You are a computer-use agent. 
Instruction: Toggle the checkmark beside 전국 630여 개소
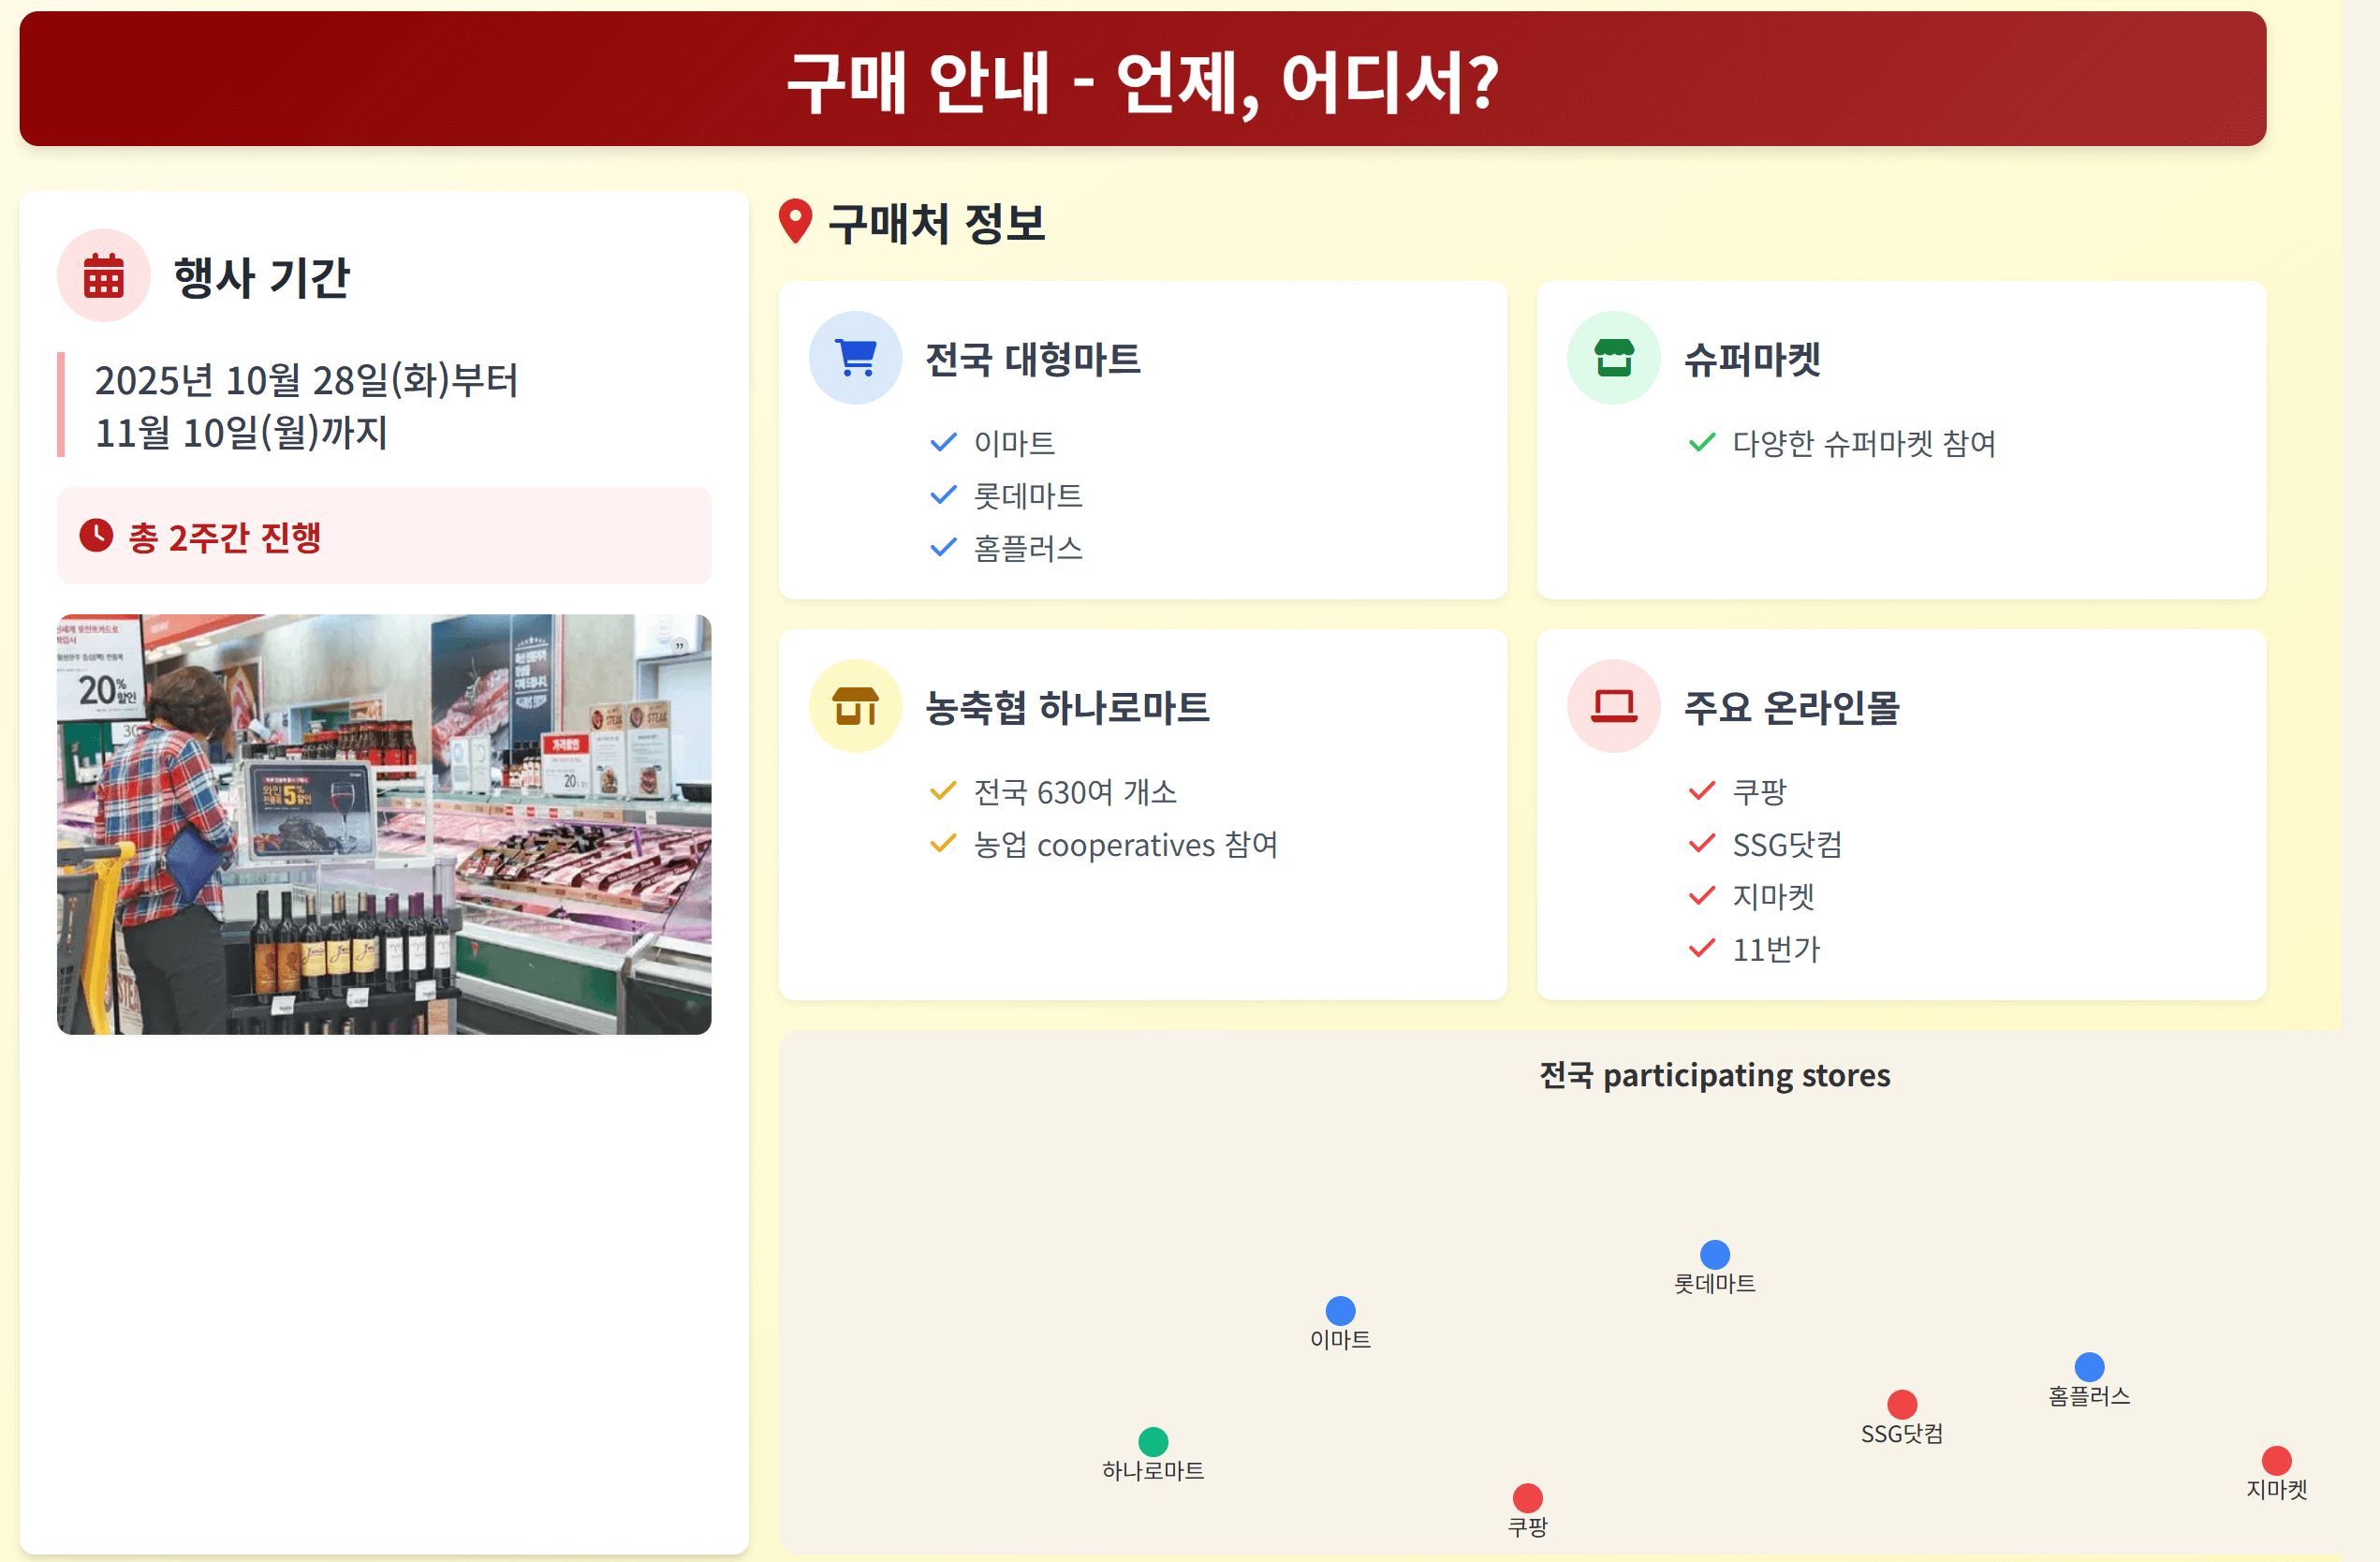pyautogui.click(x=942, y=791)
